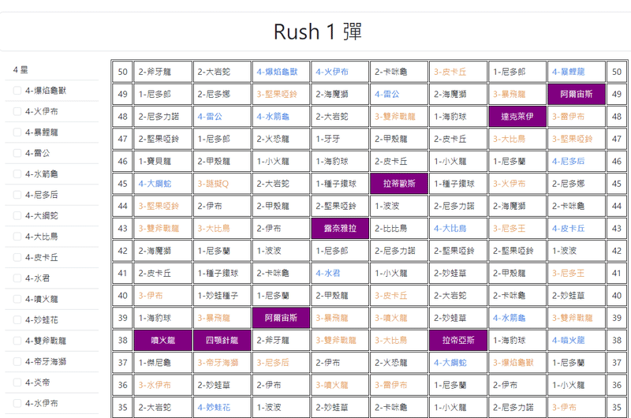Enable the 4-火伊布 checkbox
631x418 pixels.
tap(17, 111)
